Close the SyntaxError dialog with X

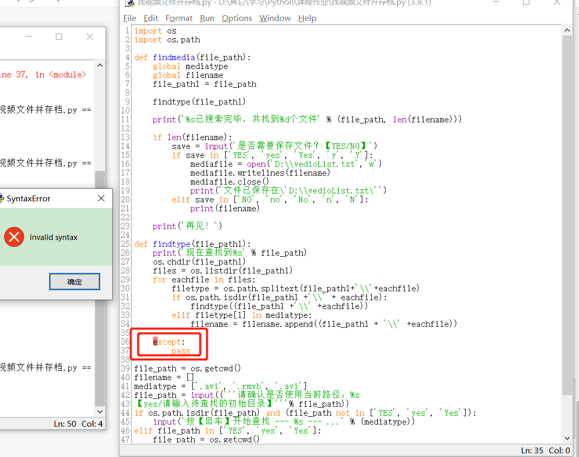click(x=101, y=199)
